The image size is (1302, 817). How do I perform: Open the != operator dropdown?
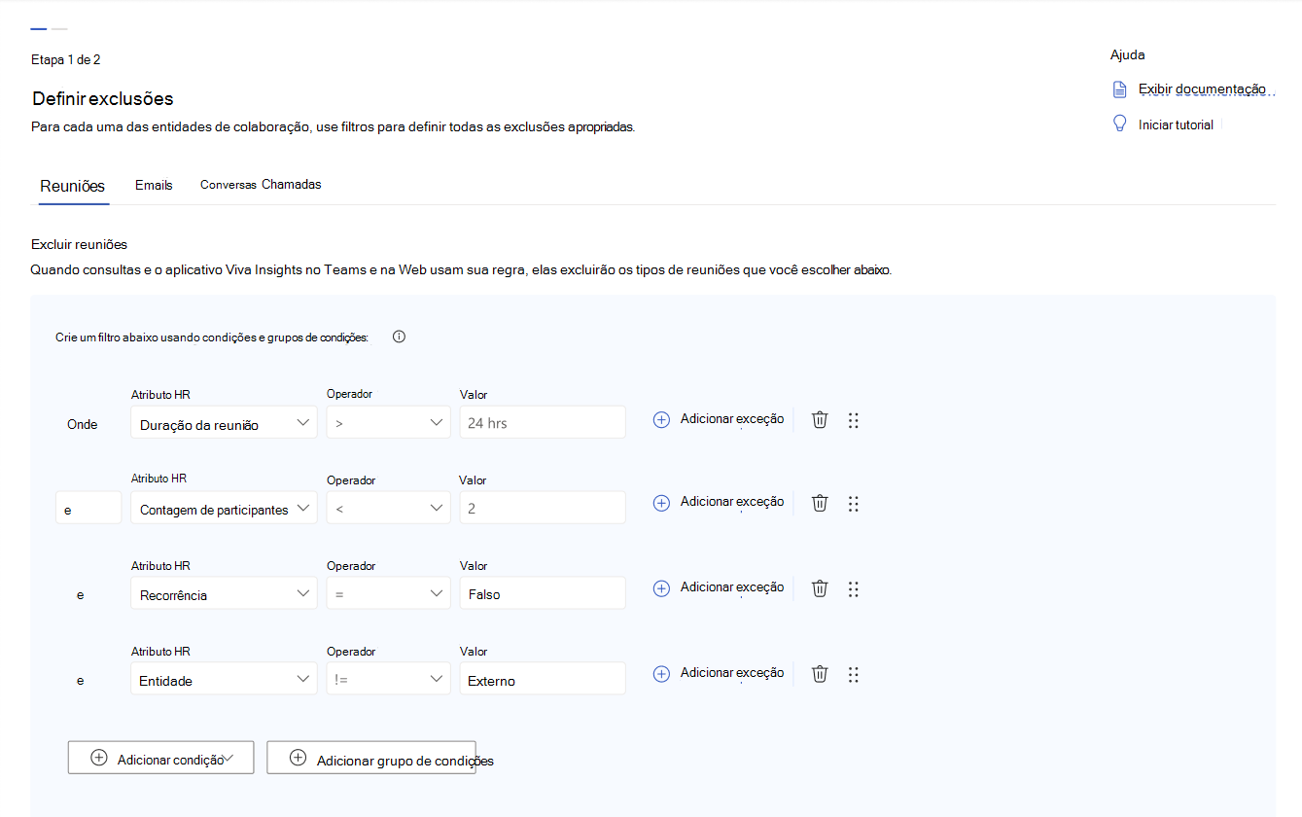coord(388,679)
